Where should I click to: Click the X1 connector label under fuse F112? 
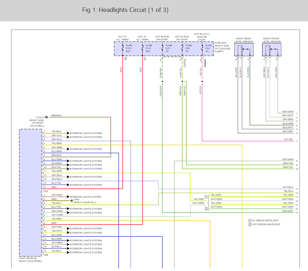coord(125,58)
